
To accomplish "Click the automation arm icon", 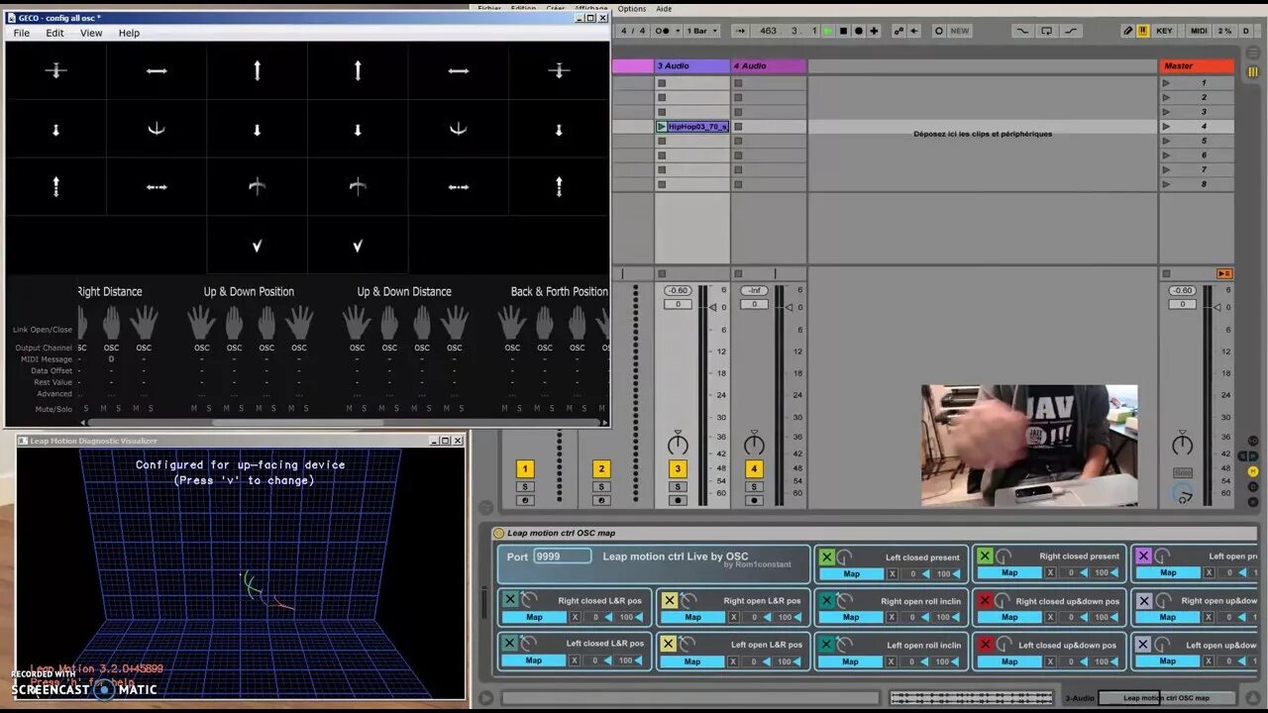I will (x=898, y=31).
